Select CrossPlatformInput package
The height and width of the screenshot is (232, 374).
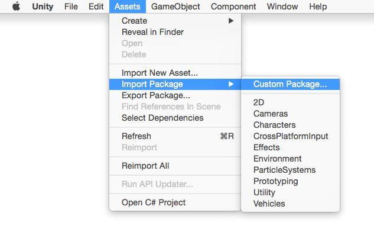(x=290, y=136)
